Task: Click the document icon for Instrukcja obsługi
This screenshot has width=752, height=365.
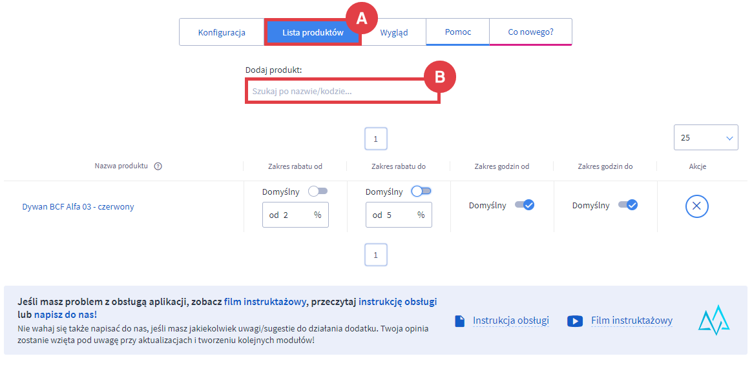Action: tap(460, 321)
